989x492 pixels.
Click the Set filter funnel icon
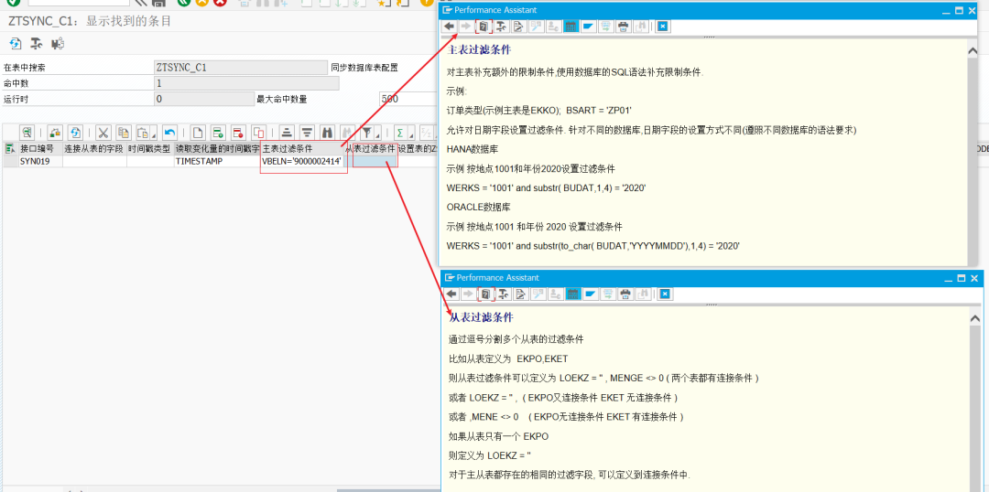point(366,133)
